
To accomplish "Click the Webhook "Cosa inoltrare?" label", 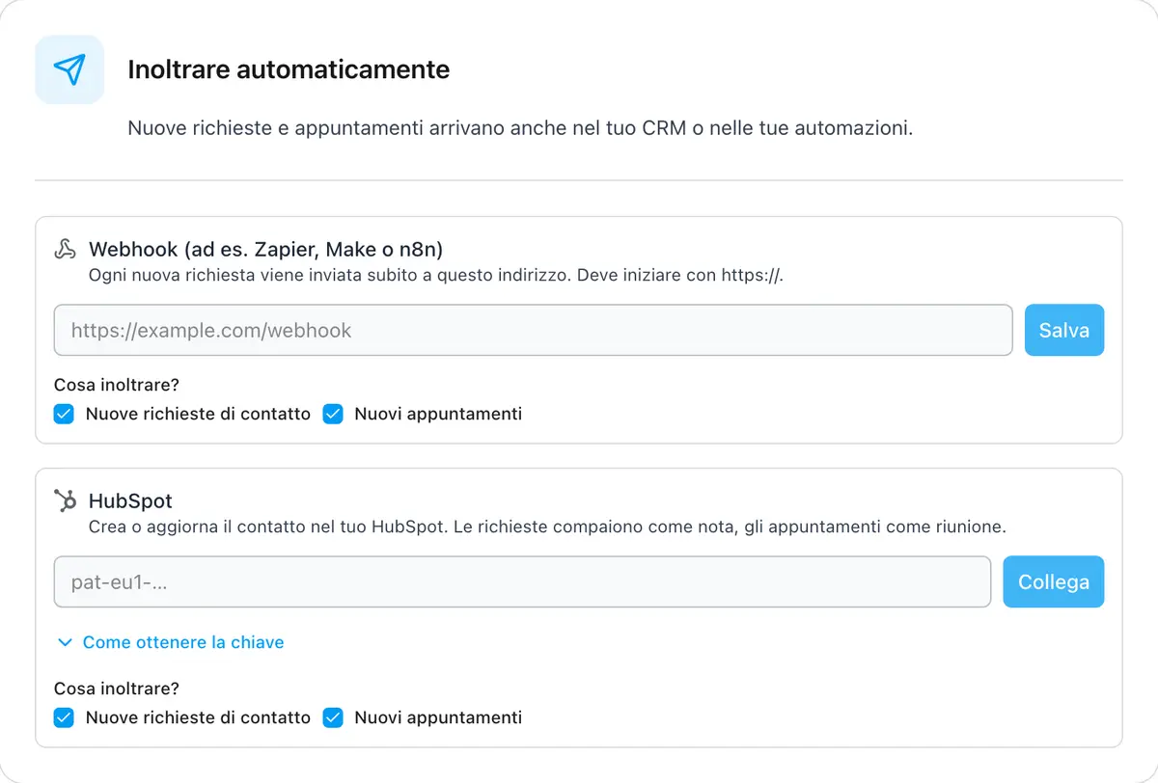I will (x=117, y=385).
